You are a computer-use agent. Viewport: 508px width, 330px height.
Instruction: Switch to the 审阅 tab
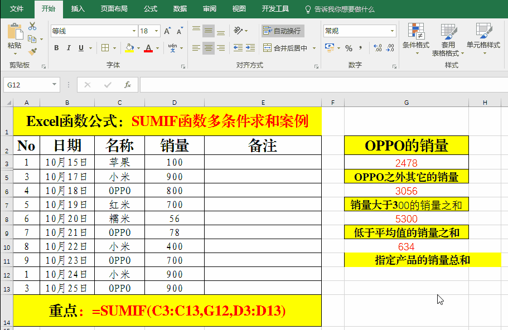pyautogui.click(x=210, y=9)
